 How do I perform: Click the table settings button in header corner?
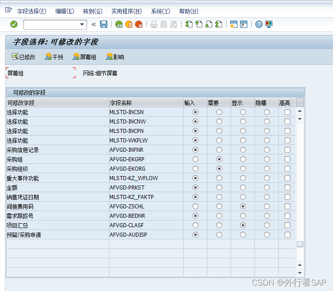pos(300,103)
